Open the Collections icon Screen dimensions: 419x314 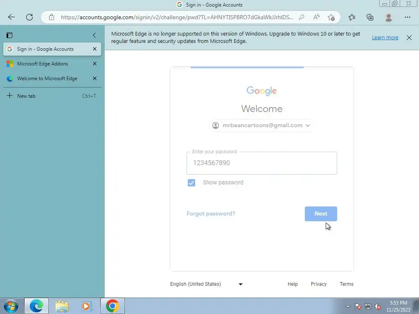pyautogui.click(x=370, y=17)
